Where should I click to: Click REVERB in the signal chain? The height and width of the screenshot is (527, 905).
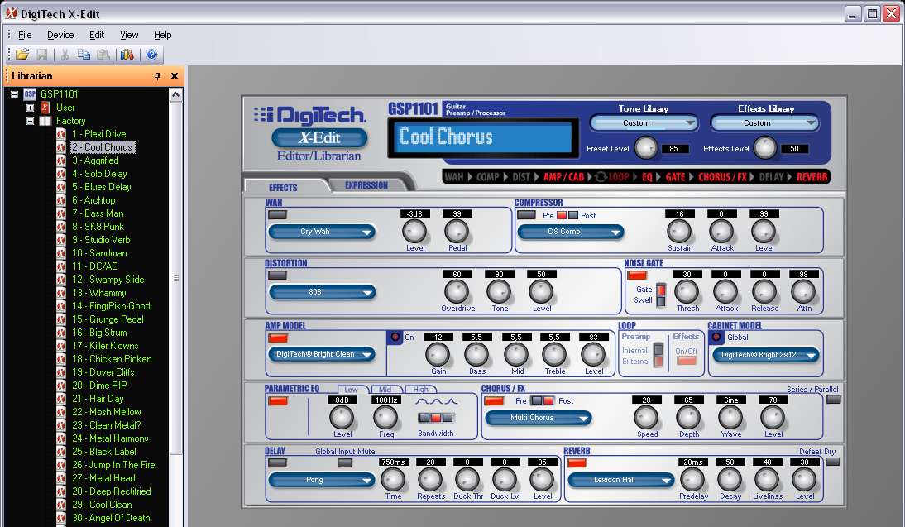tap(812, 177)
